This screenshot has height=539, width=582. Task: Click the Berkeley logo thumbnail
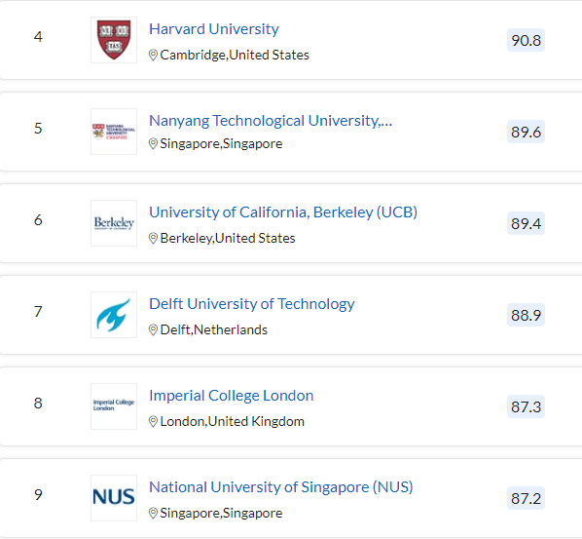click(114, 223)
